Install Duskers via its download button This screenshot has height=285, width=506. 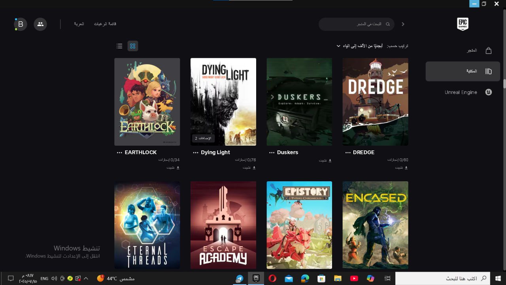(326, 160)
